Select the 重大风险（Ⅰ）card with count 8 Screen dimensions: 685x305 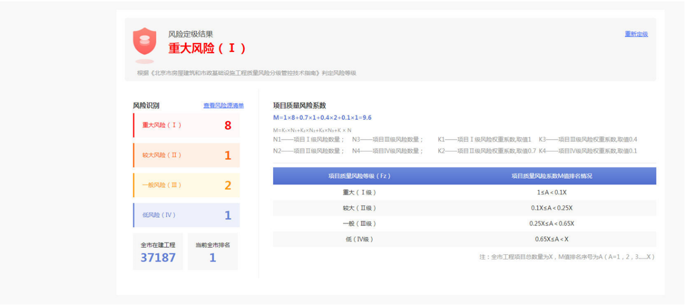tap(186, 125)
